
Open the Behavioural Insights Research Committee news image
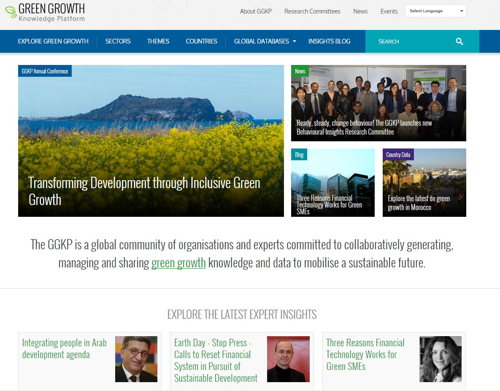pos(378,103)
